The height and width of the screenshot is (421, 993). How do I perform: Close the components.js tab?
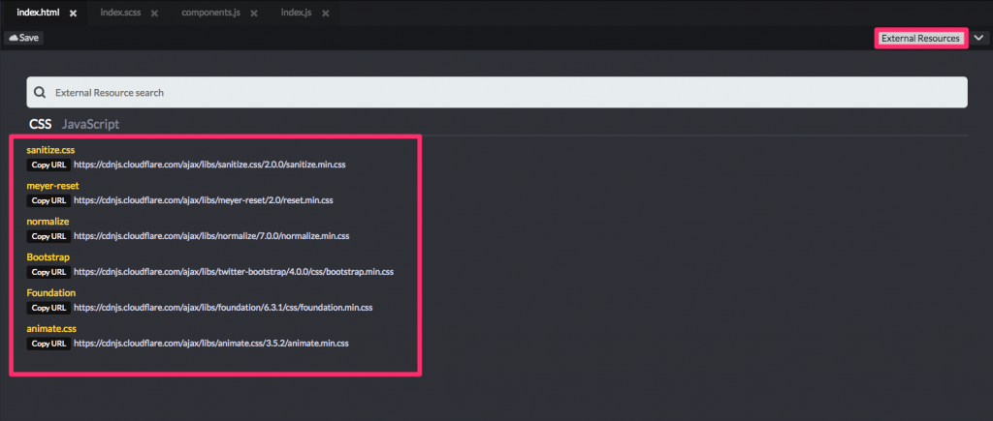pyautogui.click(x=254, y=14)
